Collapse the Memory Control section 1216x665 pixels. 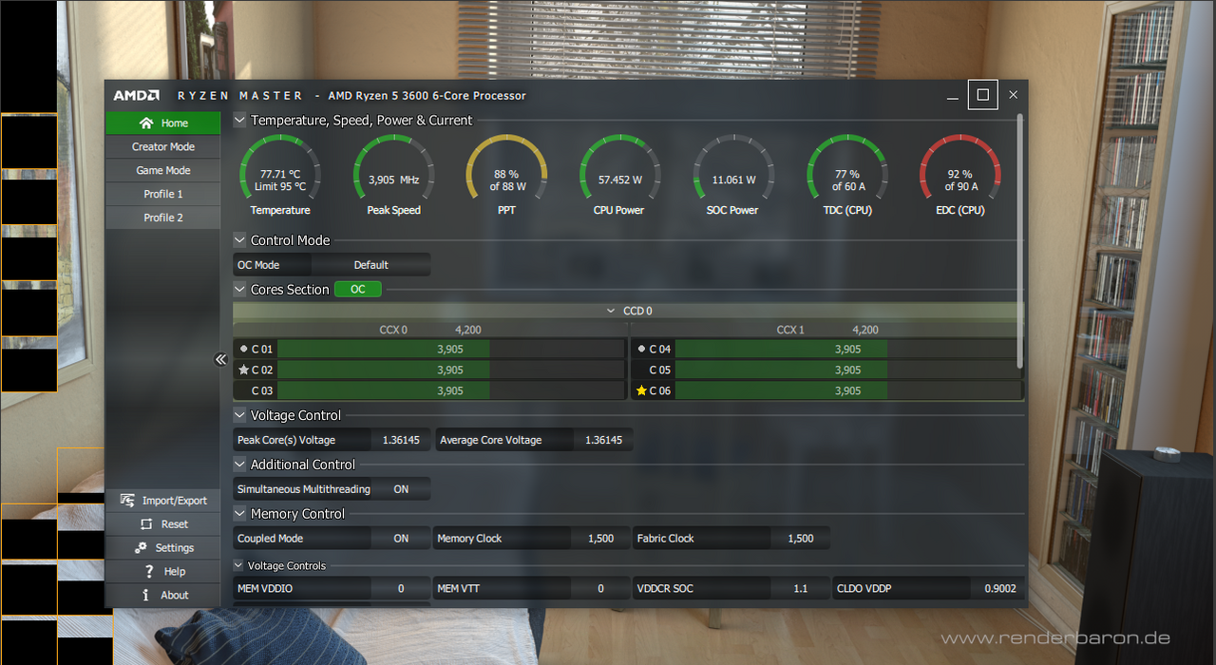[x=239, y=514]
